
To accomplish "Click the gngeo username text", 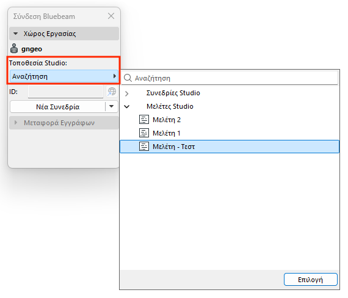I will pos(32,49).
